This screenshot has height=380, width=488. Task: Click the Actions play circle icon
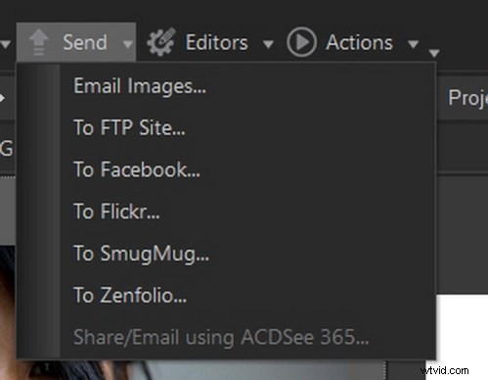click(x=301, y=42)
